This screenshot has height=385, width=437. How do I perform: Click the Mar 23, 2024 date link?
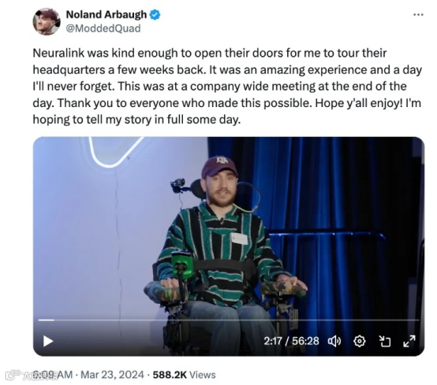(x=112, y=375)
